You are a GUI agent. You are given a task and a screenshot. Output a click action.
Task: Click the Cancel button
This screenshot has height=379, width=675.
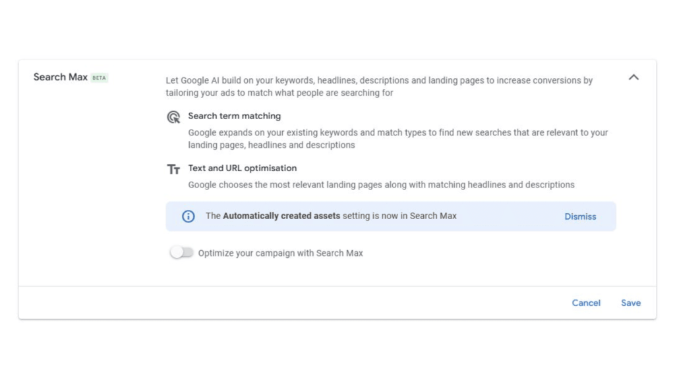click(x=586, y=303)
